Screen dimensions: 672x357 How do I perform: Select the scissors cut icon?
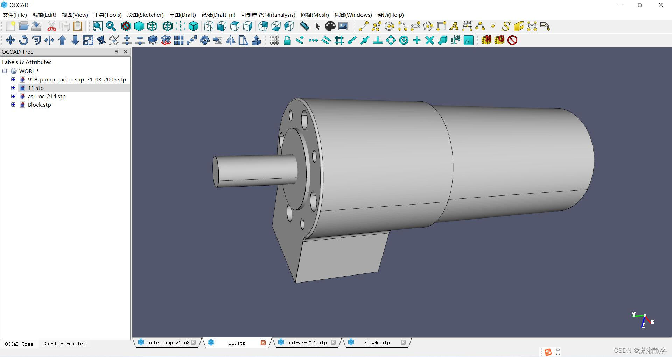click(52, 26)
